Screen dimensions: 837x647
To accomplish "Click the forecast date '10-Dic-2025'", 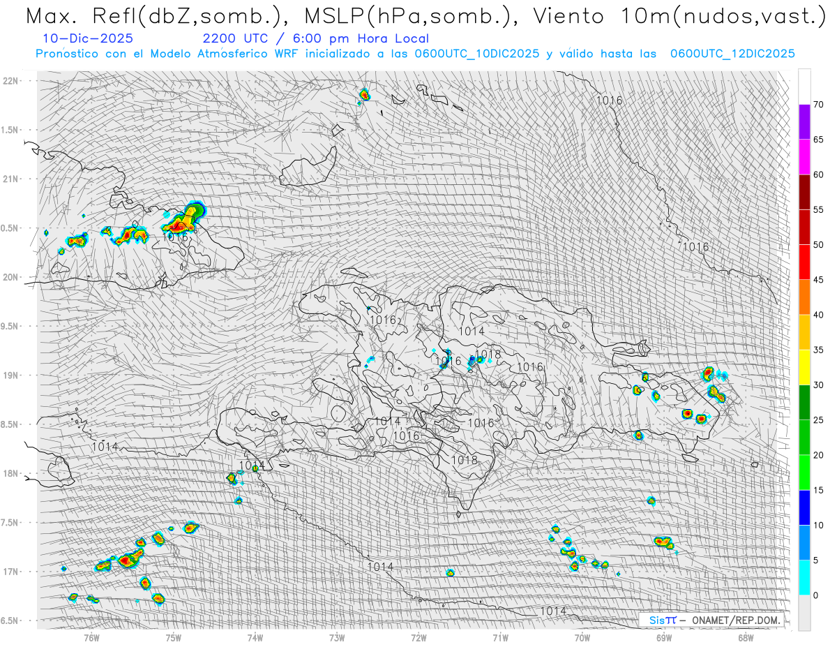I will [x=88, y=38].
